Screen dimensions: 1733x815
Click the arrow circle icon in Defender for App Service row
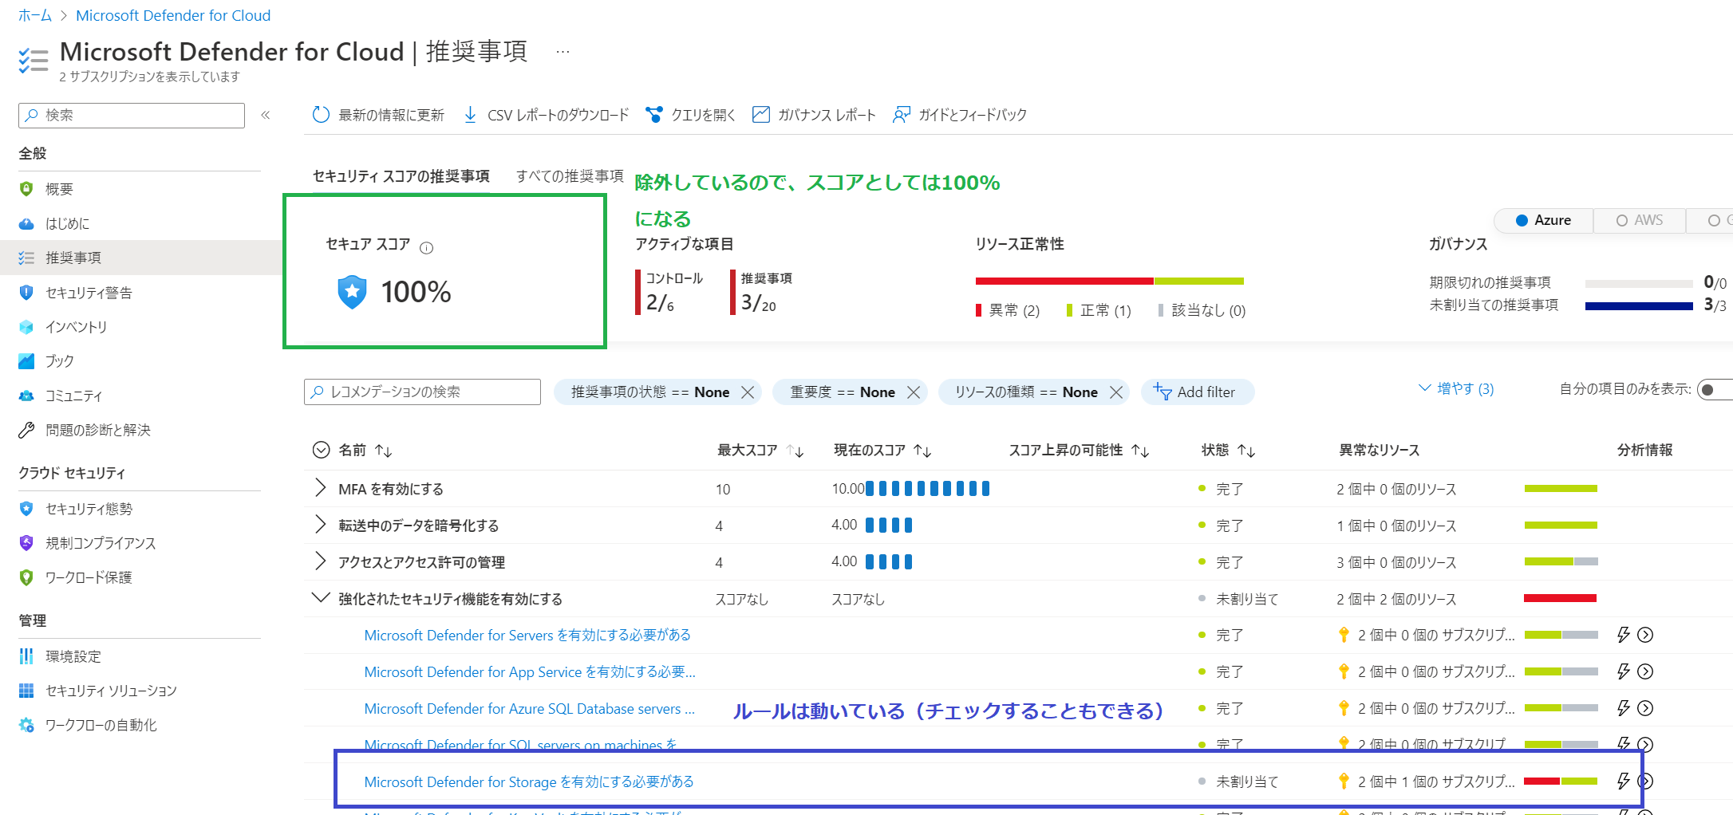point(1645,671)
